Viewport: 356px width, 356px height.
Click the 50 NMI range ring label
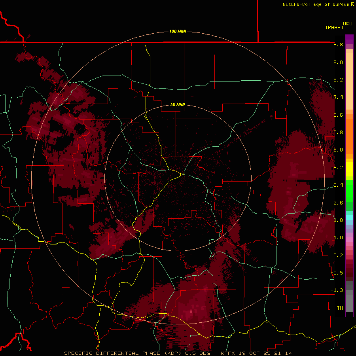[x=178, y=105]
